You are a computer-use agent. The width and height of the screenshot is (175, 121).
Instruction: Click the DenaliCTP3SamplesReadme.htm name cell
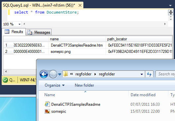point(77,45)
